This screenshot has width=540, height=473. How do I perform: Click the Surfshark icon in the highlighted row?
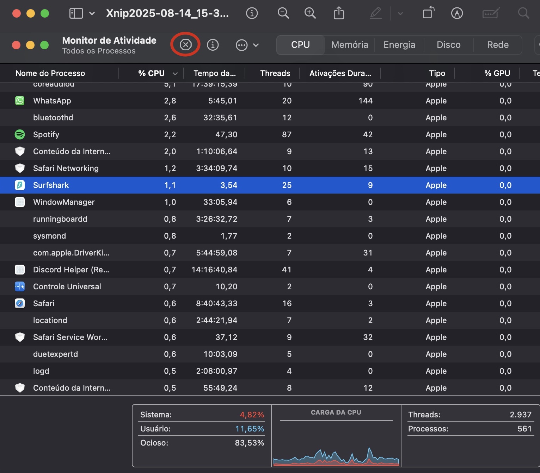pos(20,185)
